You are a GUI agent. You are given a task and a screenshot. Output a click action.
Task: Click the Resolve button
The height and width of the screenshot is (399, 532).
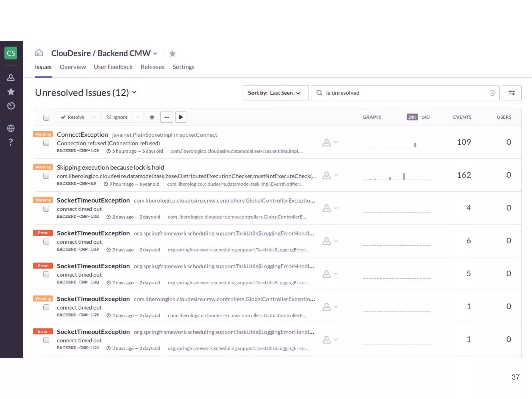[73, 117]
